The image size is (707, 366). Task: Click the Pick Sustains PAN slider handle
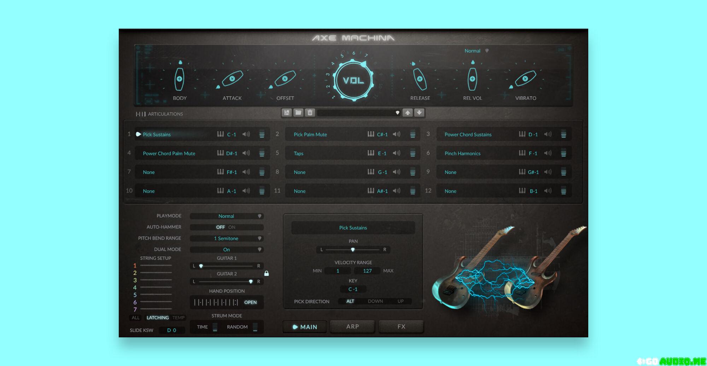click(353, 250)
